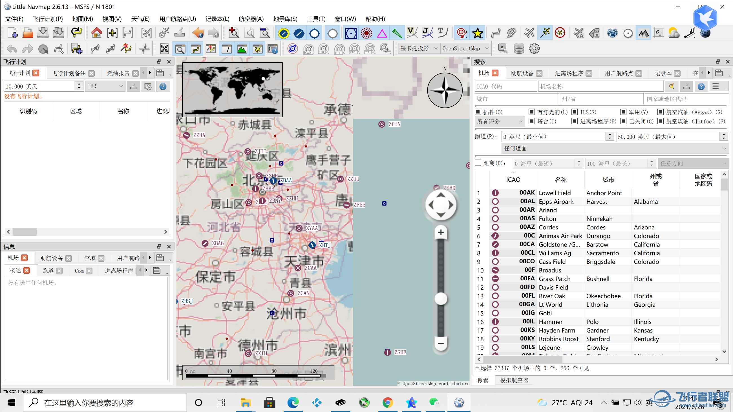Toggle weather sun-cloud icon
Image resolution: width=733 pixels, height=412 pixels.
[674, 33]
